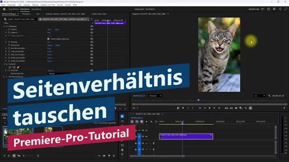Open the Audiospur-Mischer panel tab
The image size is (289, 162).
(x=65, y=14)
